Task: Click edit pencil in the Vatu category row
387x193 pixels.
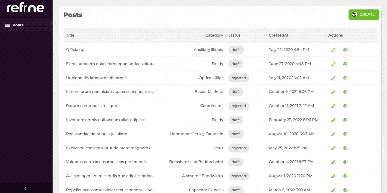Action: (333, 148)
